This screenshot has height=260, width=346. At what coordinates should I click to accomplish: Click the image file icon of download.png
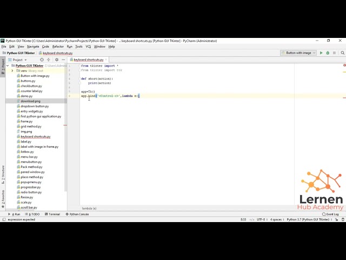click(18, 101)
